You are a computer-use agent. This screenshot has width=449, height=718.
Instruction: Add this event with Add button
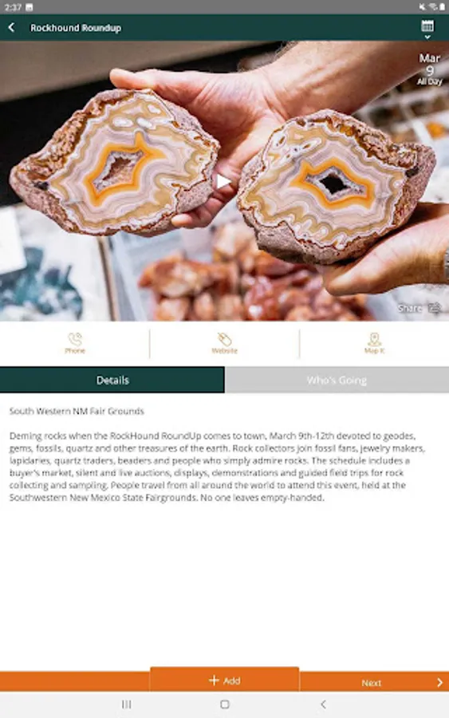224,680
